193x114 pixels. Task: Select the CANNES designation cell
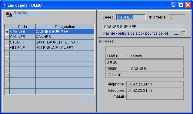(x=65, y=37)
